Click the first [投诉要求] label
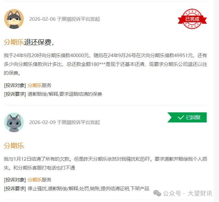The width and height of the screenshot is (219, 202). point(15,94)
